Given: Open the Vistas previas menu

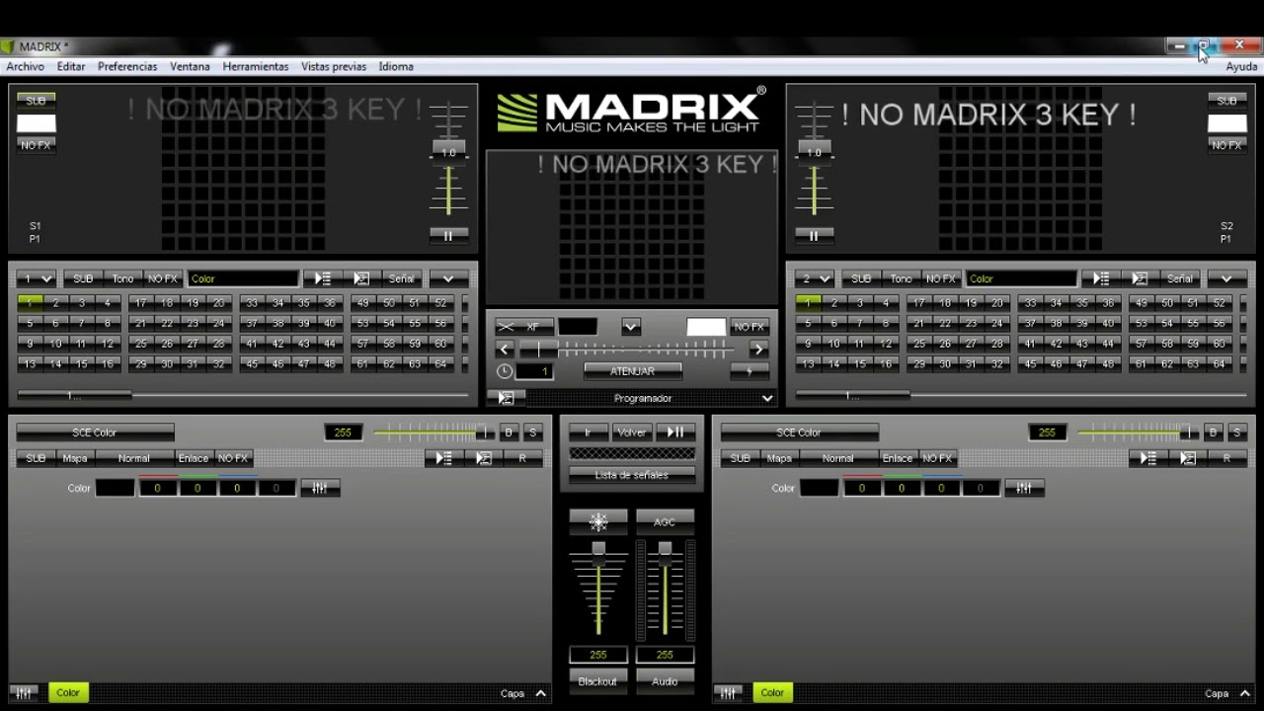Looking at the screenshot, I should 334,66.
